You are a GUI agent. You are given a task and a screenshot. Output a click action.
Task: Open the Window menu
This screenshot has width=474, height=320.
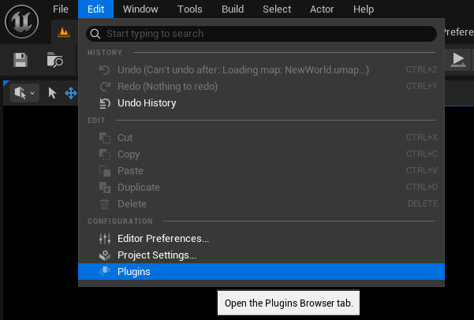pyautogui.click(x=140, y=9)
